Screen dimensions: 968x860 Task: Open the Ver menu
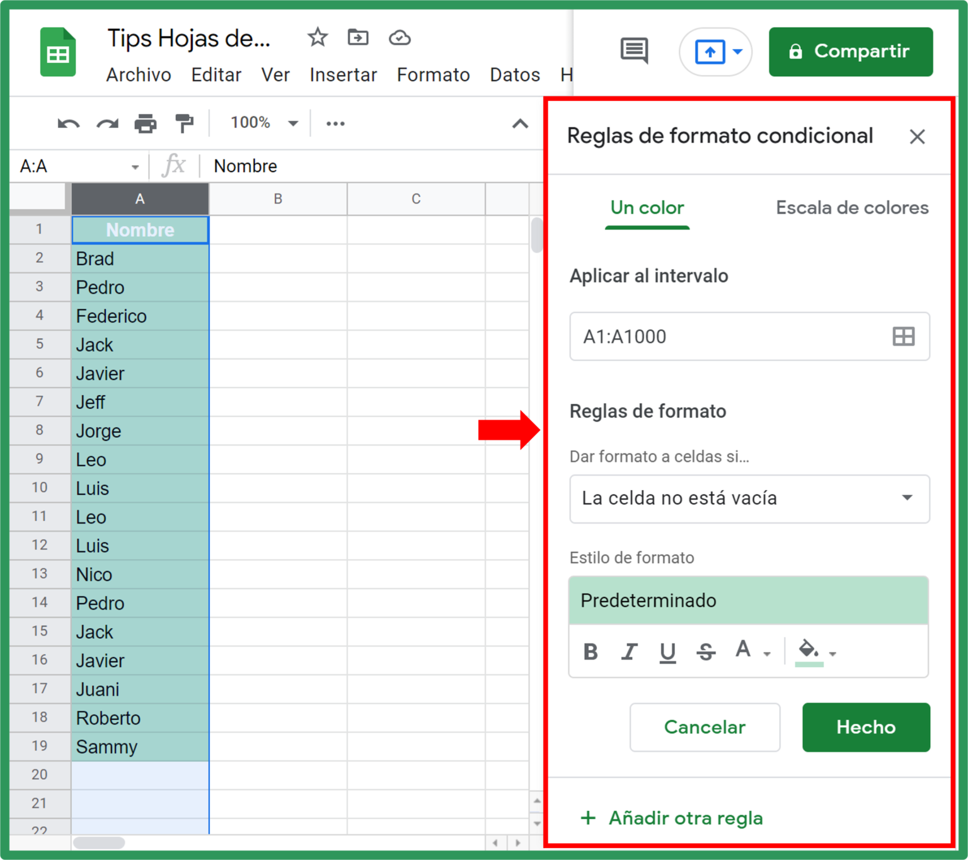coord(275,75)
